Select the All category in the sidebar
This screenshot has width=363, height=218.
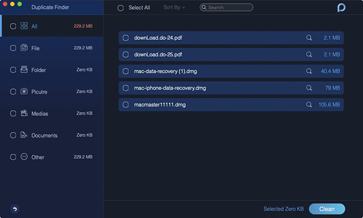click(51, 26)
